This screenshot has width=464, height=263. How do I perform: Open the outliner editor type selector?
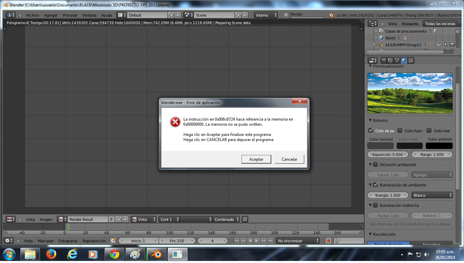(x=373, y=23)
